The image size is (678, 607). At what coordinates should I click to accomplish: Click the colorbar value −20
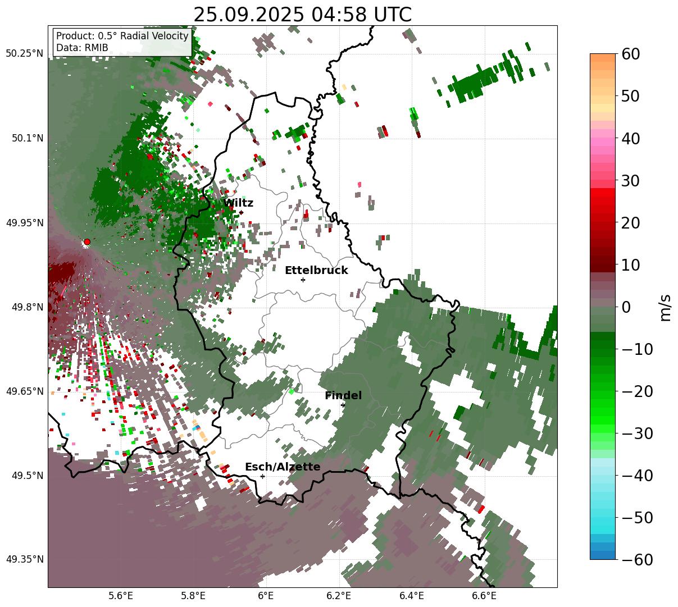[x=638, y=391]
